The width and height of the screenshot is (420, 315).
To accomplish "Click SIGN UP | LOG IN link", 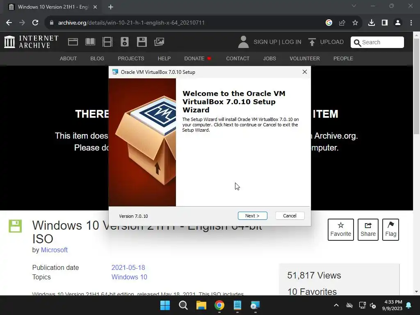I will coord(277,42).
